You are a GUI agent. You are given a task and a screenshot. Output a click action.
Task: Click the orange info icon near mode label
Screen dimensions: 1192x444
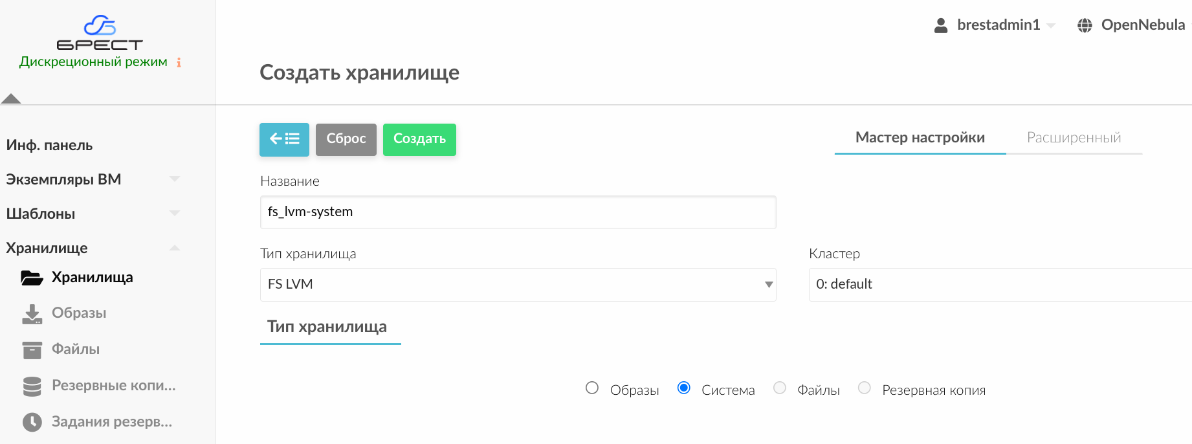[179, 63]
